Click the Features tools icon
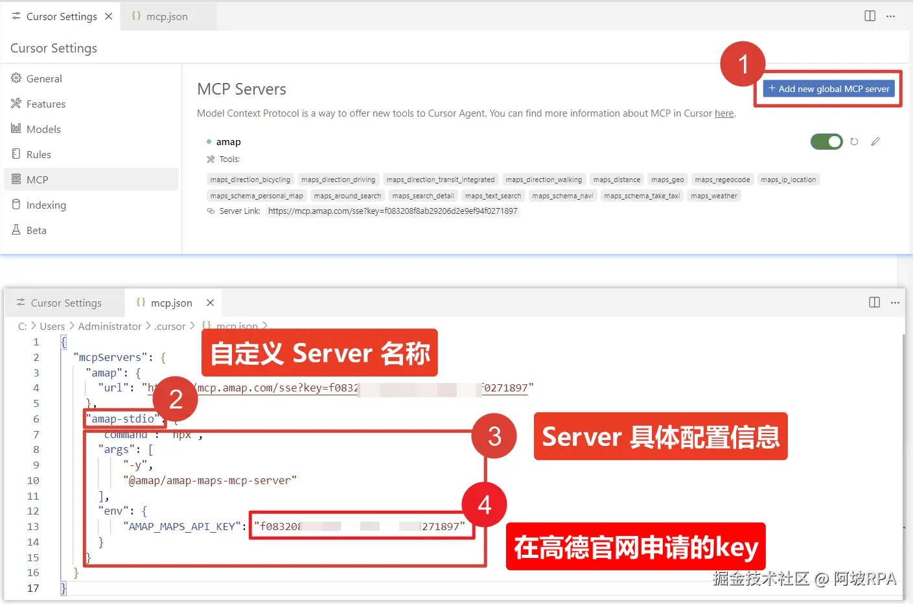The width and height of the screenshot is (913, 604). coord(16,103)
